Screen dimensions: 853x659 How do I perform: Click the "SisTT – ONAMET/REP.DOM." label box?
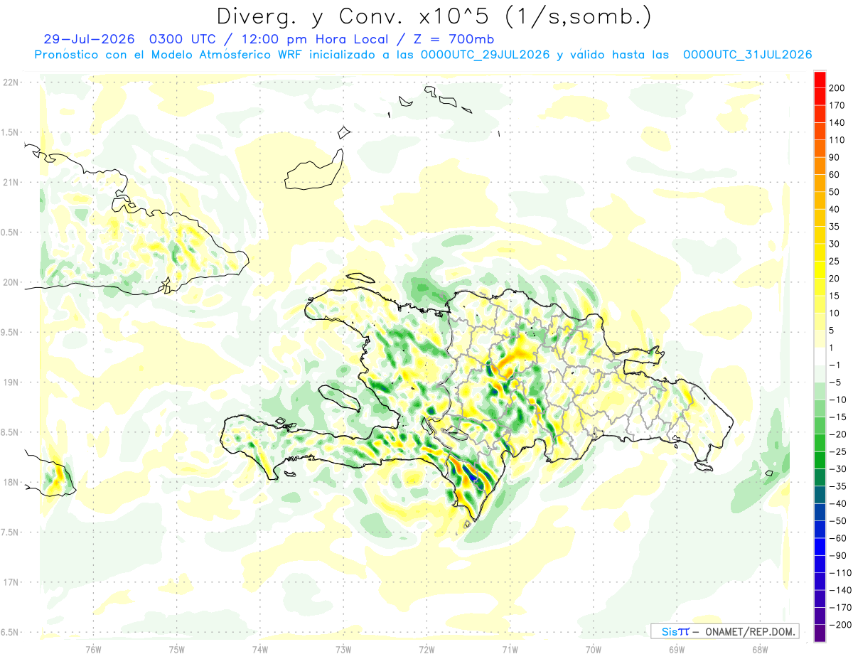coord(724,631)
